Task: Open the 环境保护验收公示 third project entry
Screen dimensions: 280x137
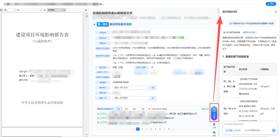Action: 132,122
